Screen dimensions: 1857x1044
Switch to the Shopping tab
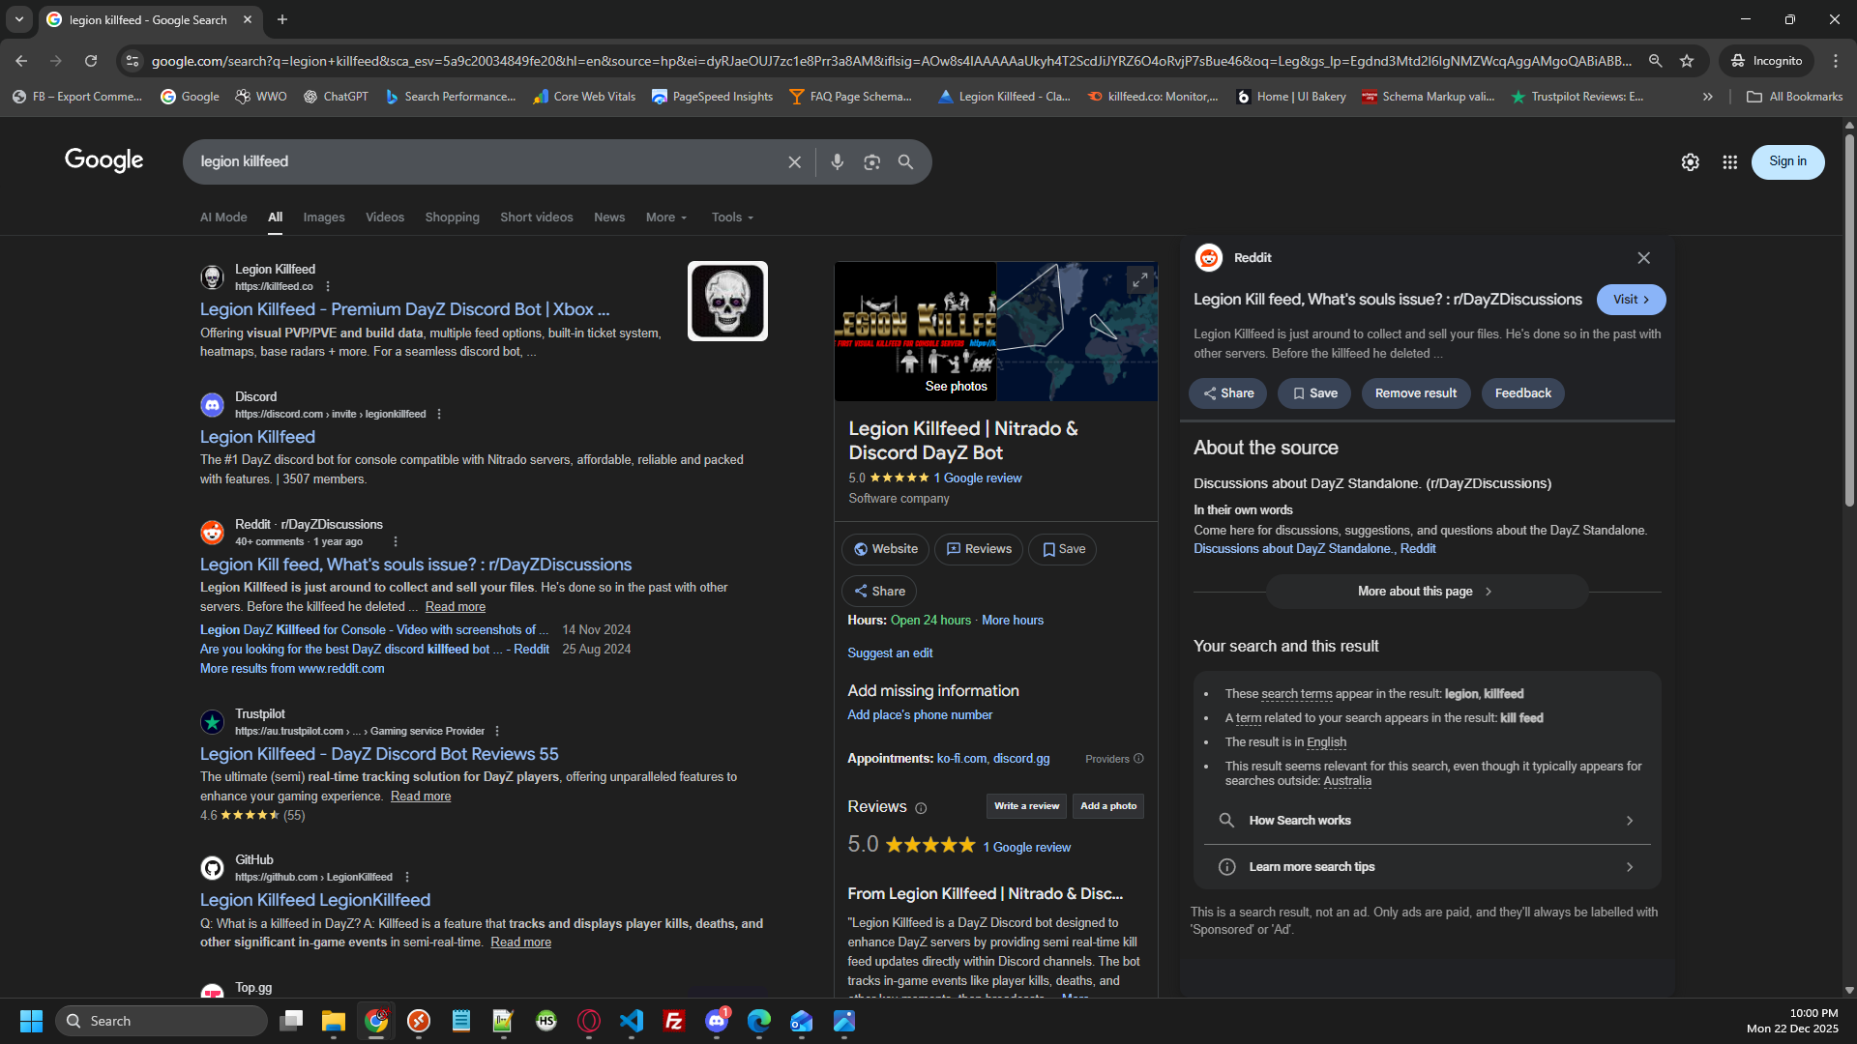click(452, 217)
